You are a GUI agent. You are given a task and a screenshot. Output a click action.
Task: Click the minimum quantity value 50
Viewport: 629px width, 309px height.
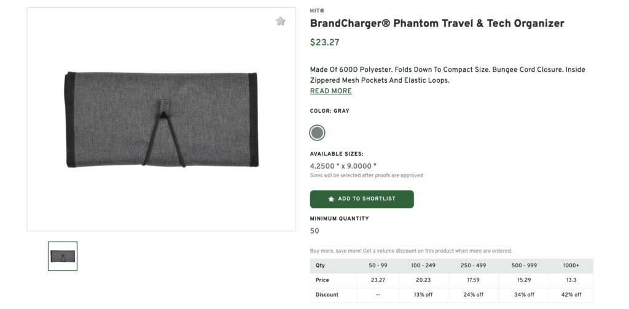(x=314, y=231)
